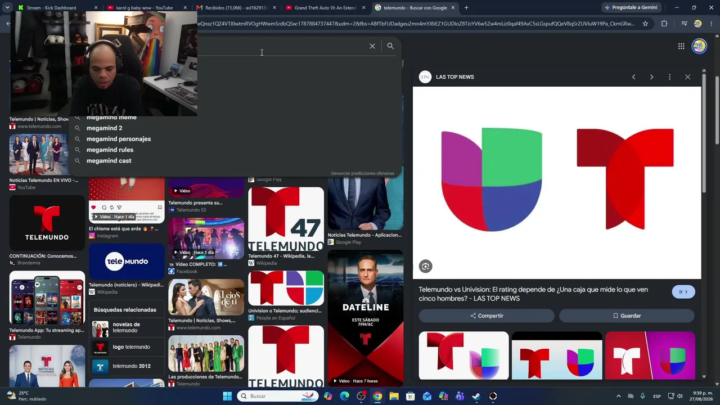Switch to the karol g baby wow YouTube tab

click(x=147, y=8)
